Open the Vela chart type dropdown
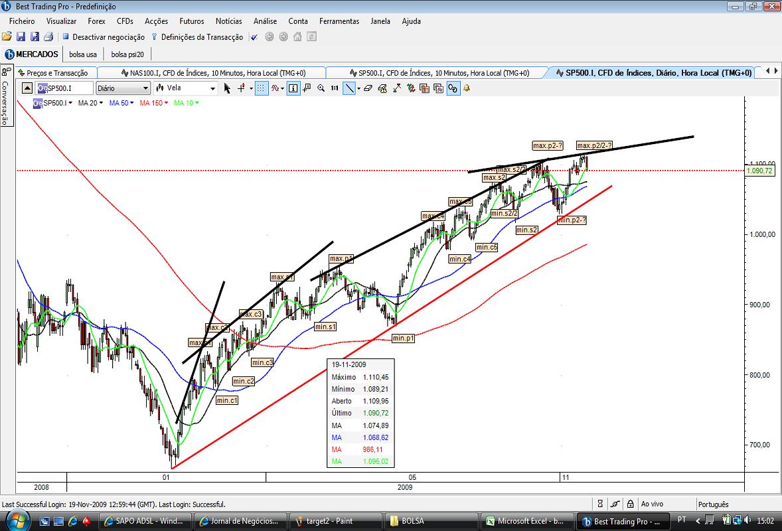782x531 pixels. (185, 88)
